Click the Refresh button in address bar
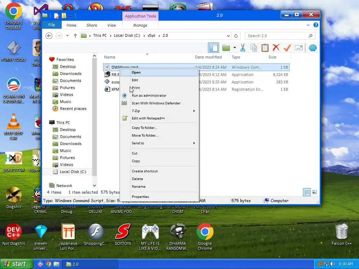The height and width of the screenshot is (269, 359). [236, 36]
